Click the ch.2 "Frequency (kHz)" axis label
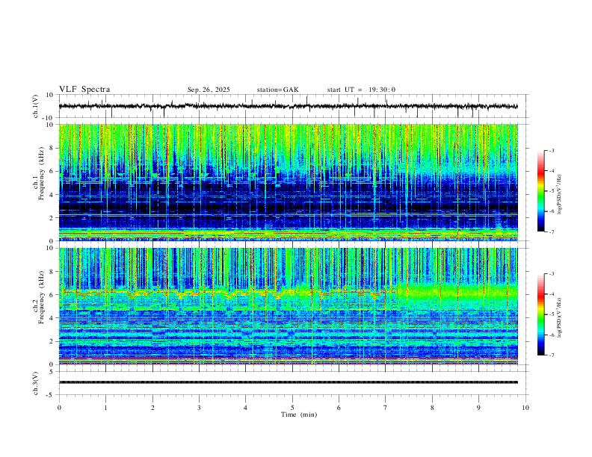The height and width of the screenshot is (457, 592). click(41, 297)
